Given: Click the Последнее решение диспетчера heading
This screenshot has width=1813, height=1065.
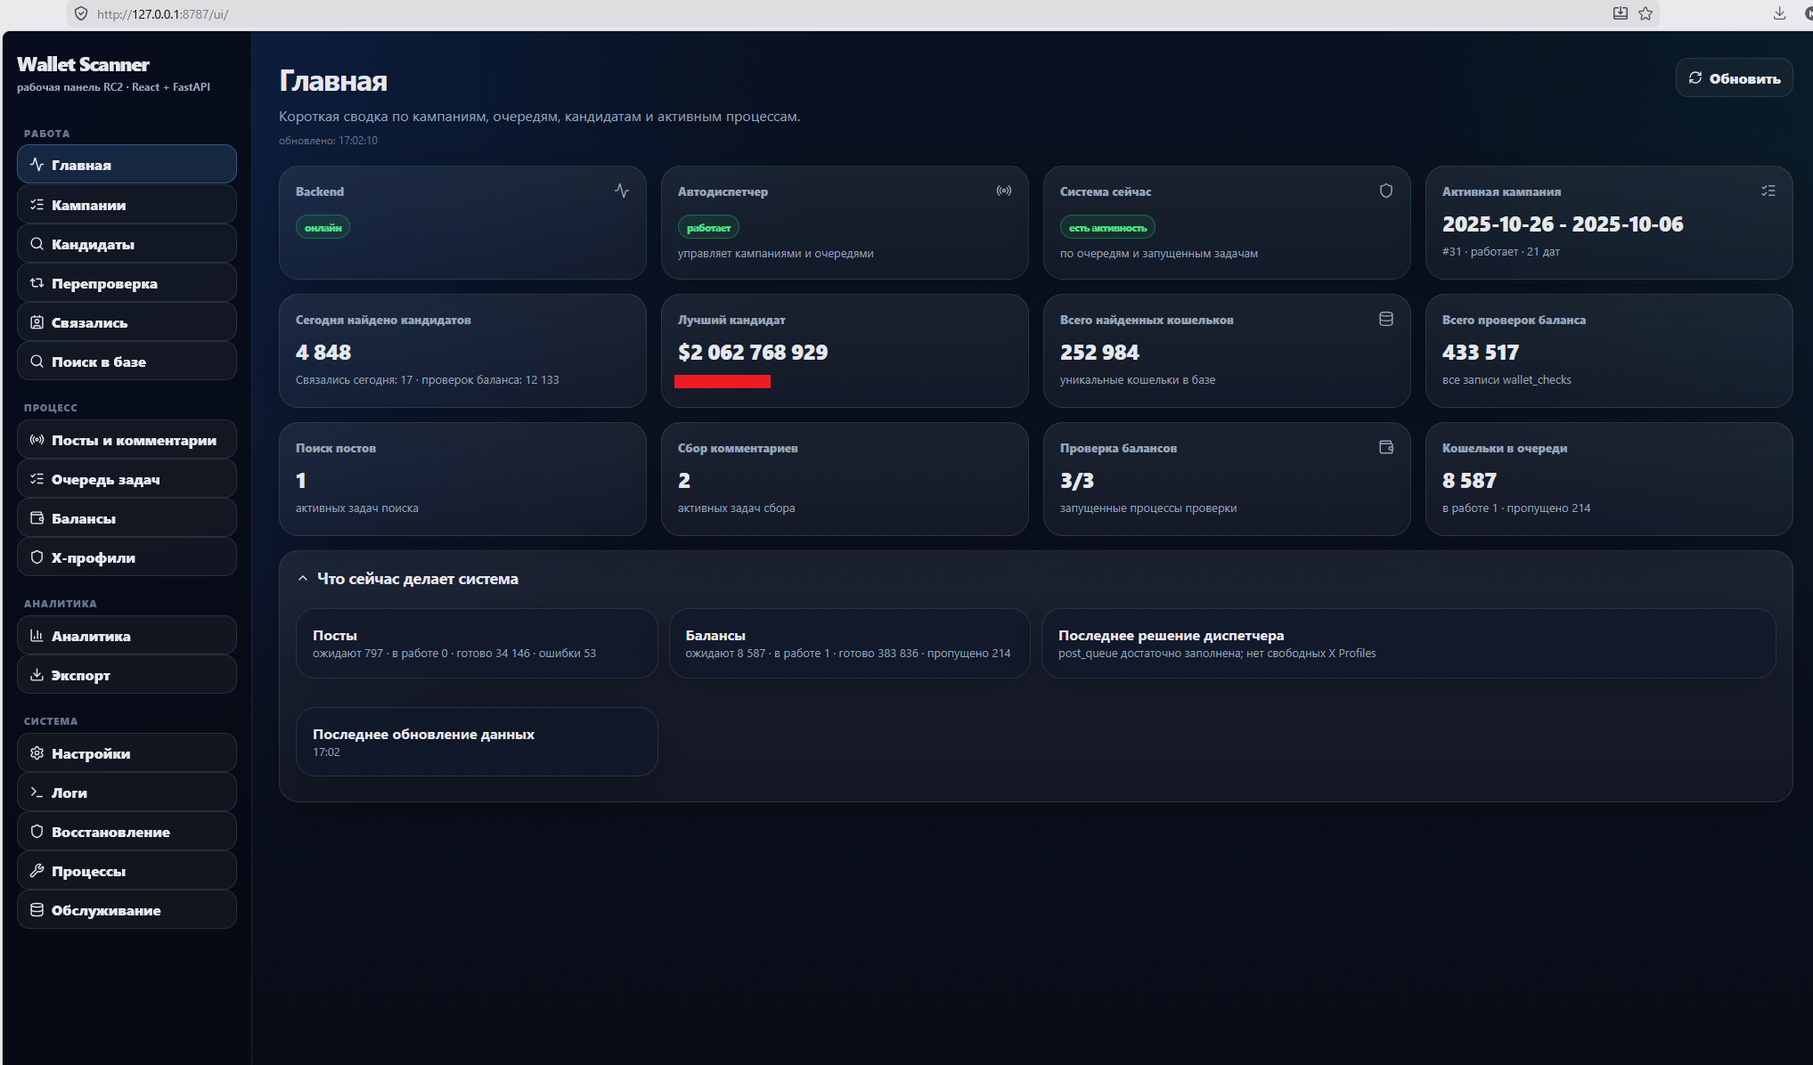Looking at the screenshot, I should tap(1171, 635).
